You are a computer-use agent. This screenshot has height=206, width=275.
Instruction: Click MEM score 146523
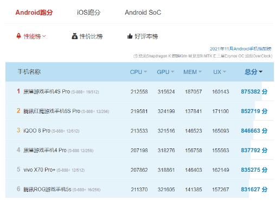(193, 131)
